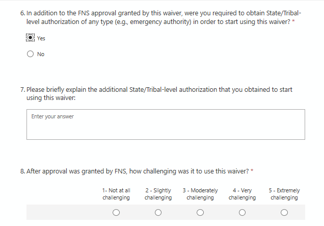This screenshot has width=324, height=226.
Task: Click the '2 - Slightly challenging' column header
Action: point(158,194)
